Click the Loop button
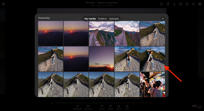 point(127,107)
